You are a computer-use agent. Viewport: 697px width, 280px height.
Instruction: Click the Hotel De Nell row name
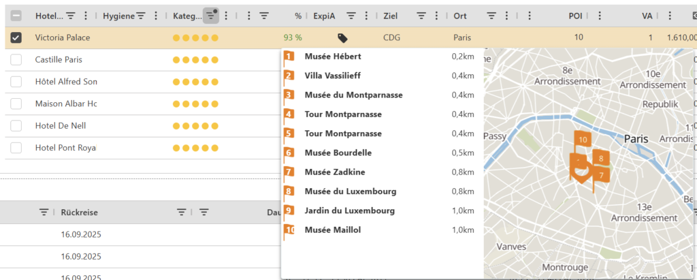(x=61, y=126)
